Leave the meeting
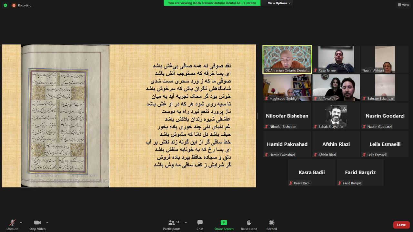413x232 pixels. click(x=401, y=225)
